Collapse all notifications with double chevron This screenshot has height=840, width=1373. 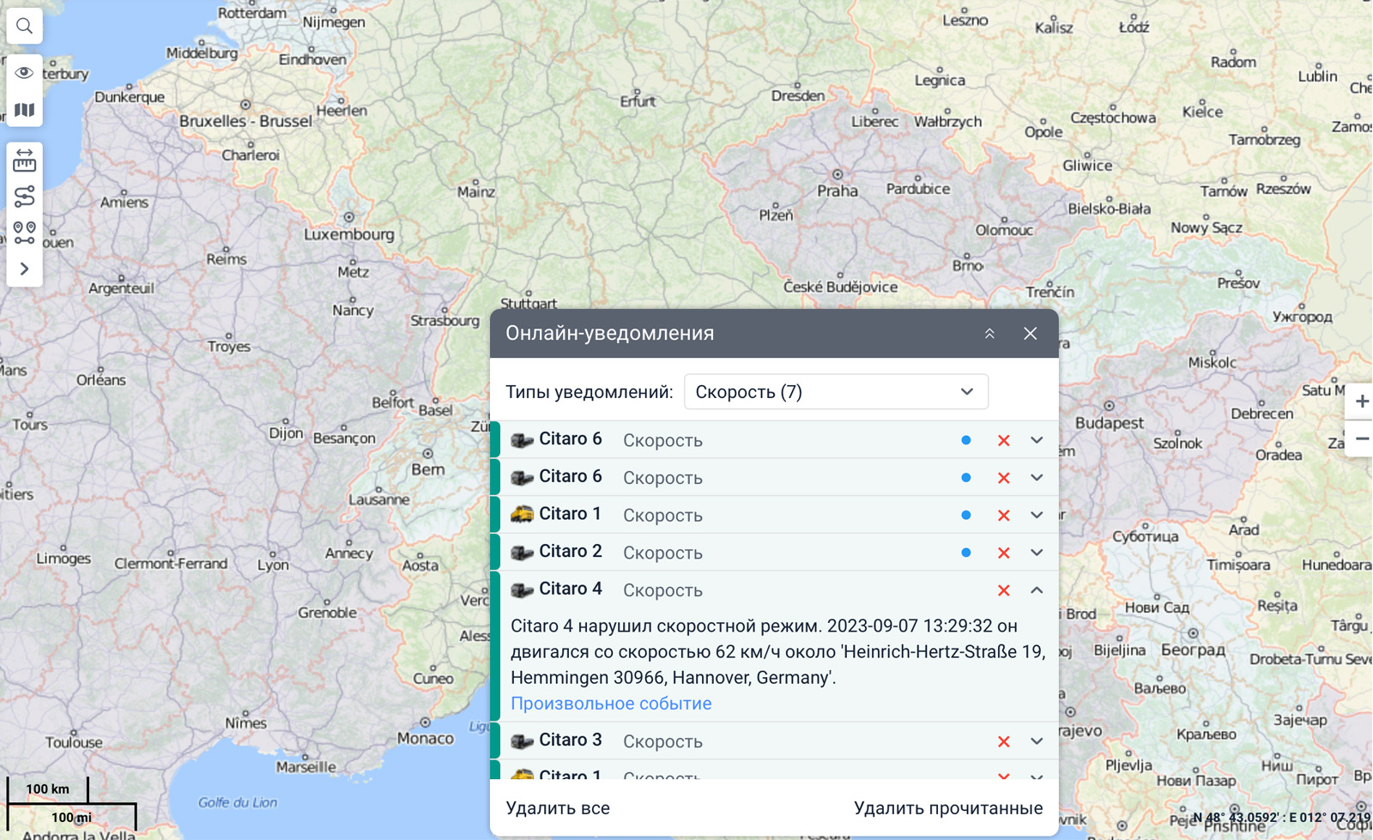coord(989,334)
